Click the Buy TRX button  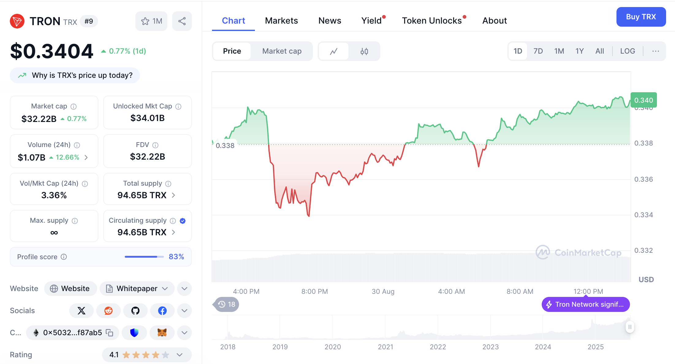coord(641,17)
